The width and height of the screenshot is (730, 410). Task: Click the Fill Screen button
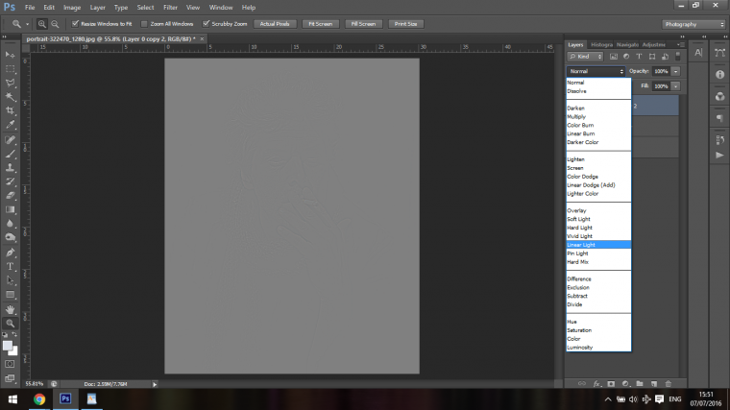[363, 24]
